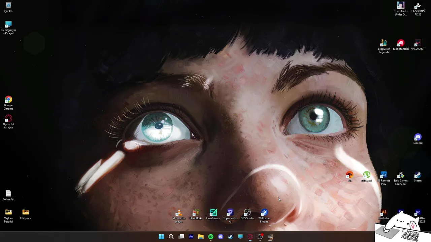This screenshot has height=242, width=431.
Task: Select the HandBrake desktop shortcut
Action: (196, 214)
